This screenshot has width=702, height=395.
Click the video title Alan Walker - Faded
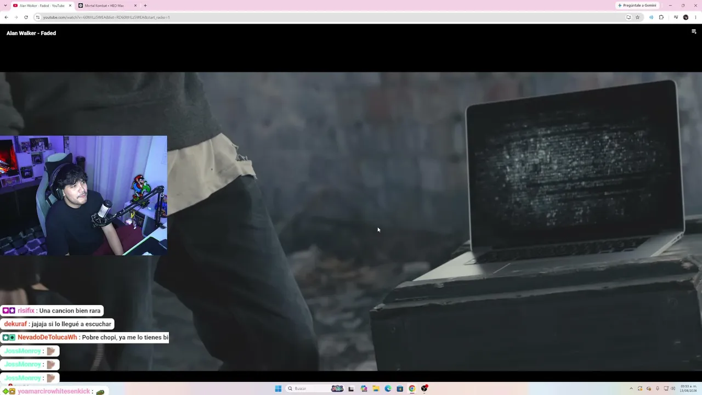(31, 33)
